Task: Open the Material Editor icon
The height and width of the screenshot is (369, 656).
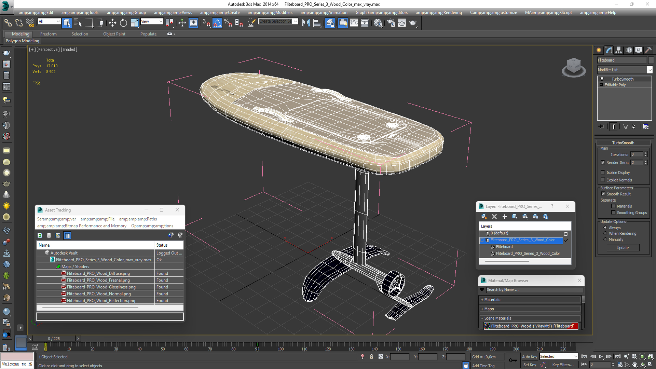Action: (x=378, y=23)
